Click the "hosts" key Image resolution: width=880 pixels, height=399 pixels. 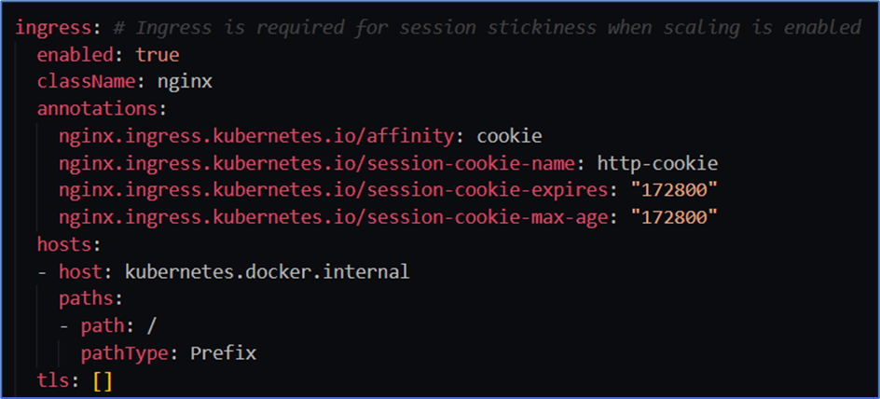pyautogui.click(x=63, y=245)
